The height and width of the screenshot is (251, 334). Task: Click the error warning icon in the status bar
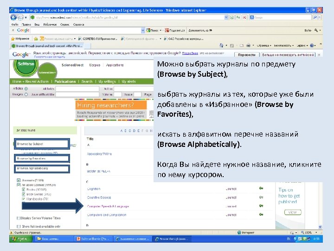pos(12,232)
